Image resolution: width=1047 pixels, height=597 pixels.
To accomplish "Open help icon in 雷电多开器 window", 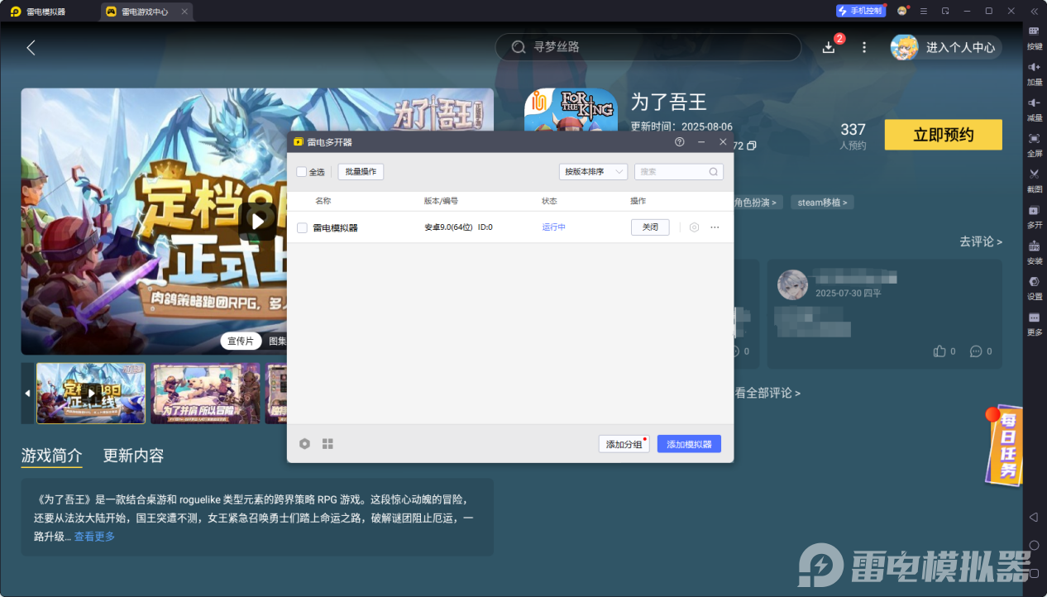I will point(680,142).
